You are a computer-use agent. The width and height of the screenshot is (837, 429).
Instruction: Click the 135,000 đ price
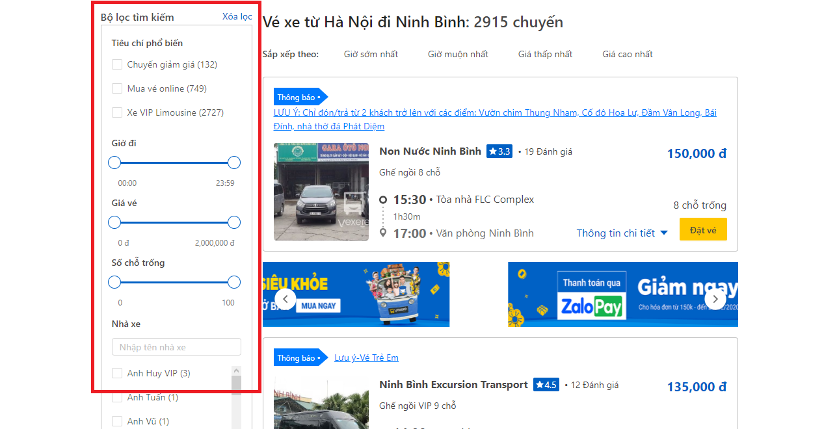point(697,387)
